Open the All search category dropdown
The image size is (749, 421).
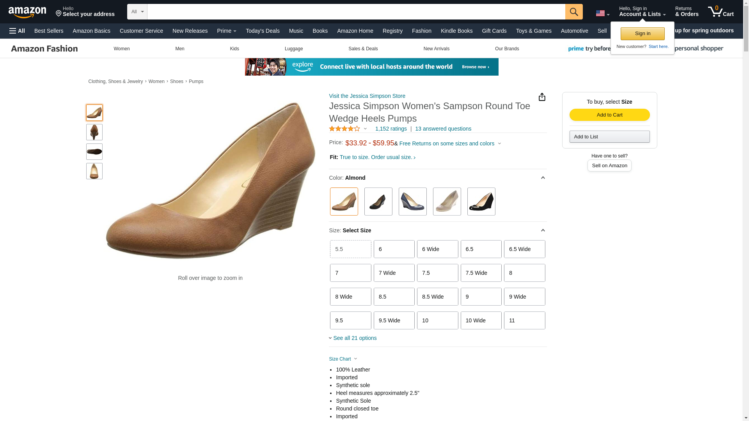point(137,12)
